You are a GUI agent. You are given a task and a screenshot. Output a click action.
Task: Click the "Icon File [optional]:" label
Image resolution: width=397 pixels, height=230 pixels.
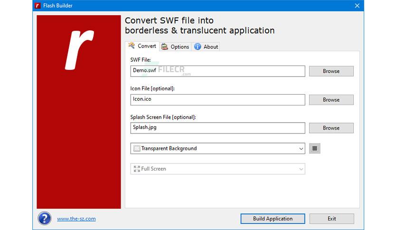click(x=152, y=88)
